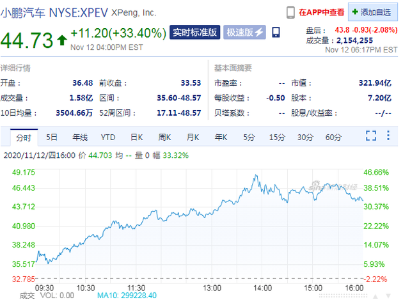Click the 股本 value 7.20亿
Screen dimensions: 403x300
[x=379, y=98]
